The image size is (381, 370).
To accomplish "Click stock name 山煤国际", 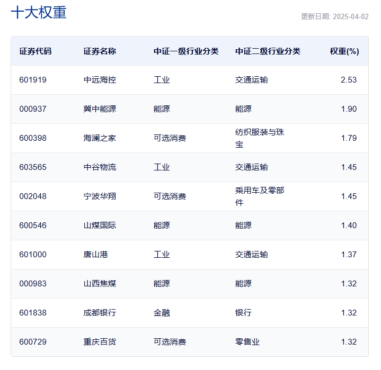I will tap(100, 225).
